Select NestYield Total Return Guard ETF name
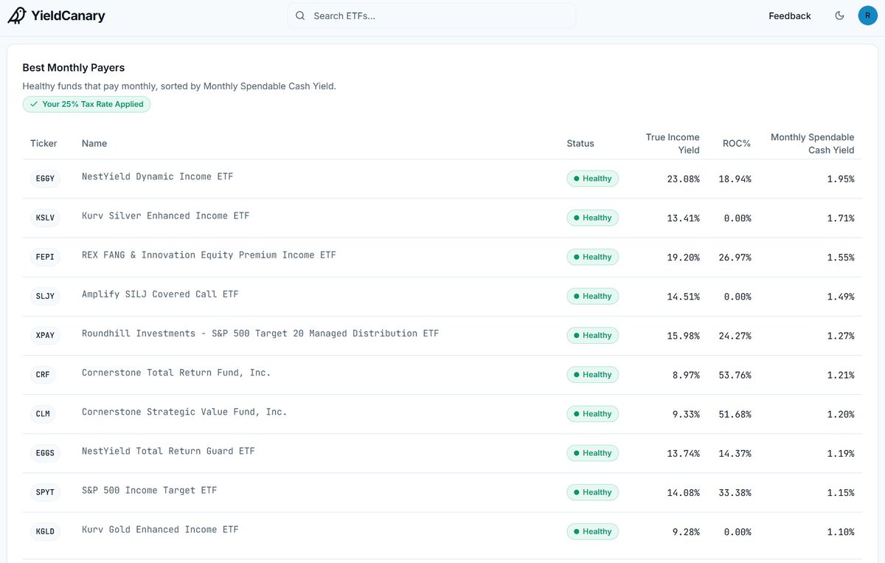Screen dimensions: 885x563 (x=168, y=451)
